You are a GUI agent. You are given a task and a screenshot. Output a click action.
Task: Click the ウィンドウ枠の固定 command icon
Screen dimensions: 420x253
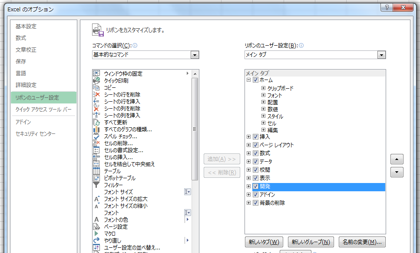(x=96, y=73)
